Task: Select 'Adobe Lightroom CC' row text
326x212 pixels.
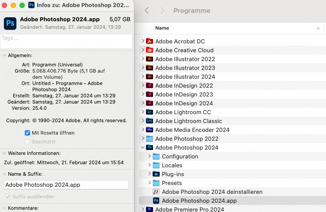Action: [183, 112]
